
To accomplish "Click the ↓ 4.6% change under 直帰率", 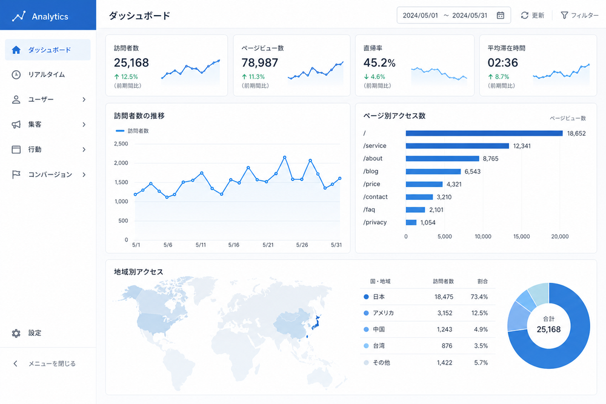I will point(375,76).
